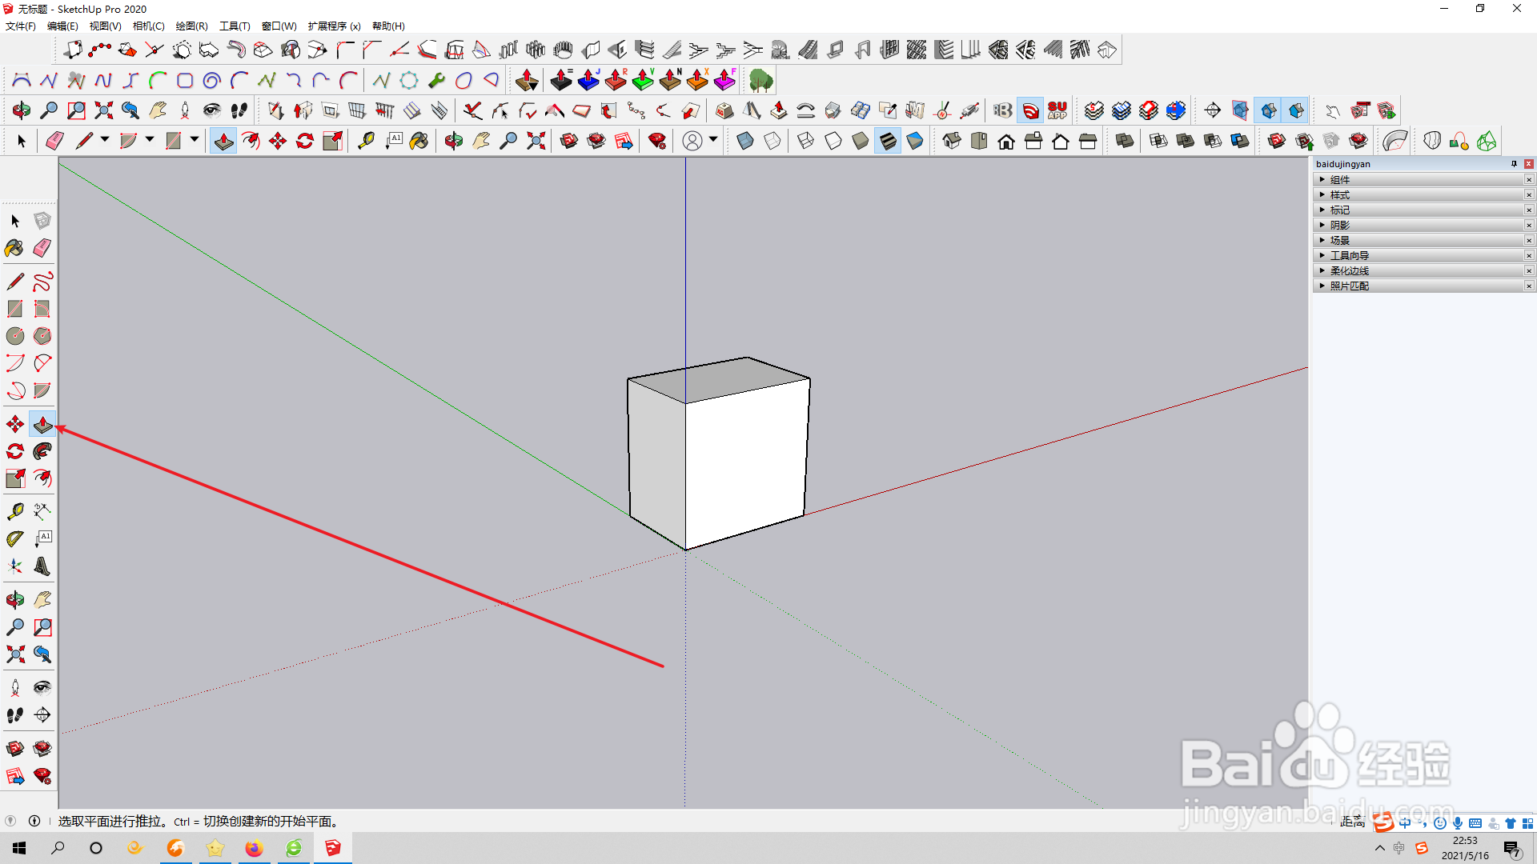
Task: Select the Freehand tool in left toolbar
Action: click(42, 282)
